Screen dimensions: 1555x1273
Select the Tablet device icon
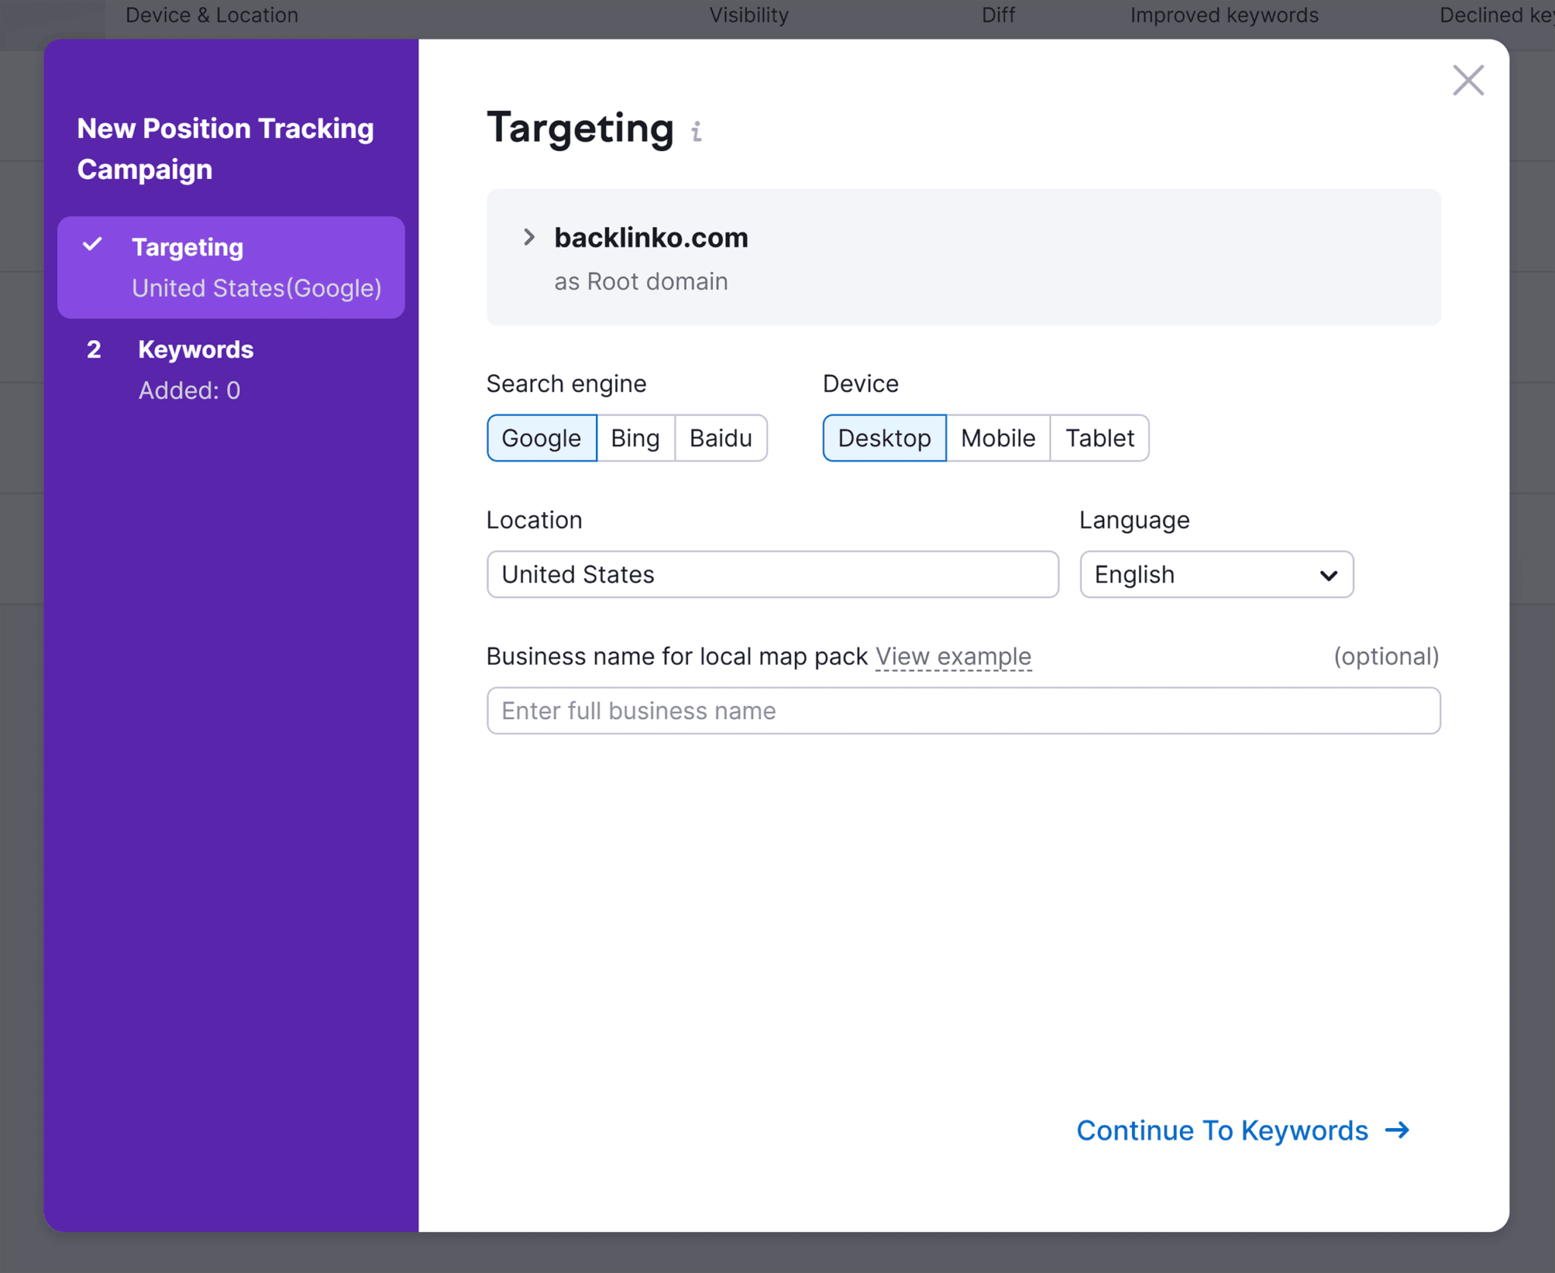1099,438
